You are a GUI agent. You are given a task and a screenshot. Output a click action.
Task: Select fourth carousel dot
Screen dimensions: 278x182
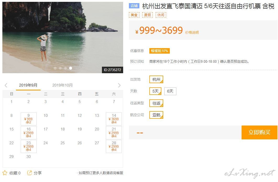(x=70, y=68)
